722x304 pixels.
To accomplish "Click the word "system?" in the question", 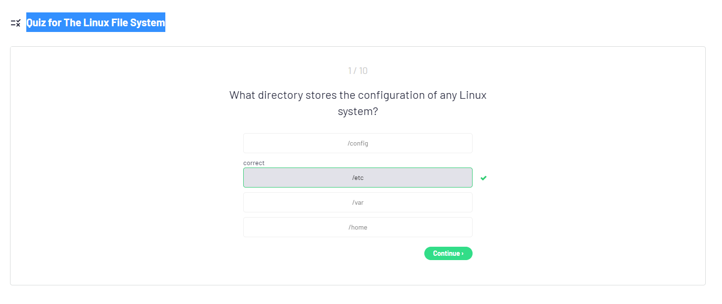I will point(358,112).
